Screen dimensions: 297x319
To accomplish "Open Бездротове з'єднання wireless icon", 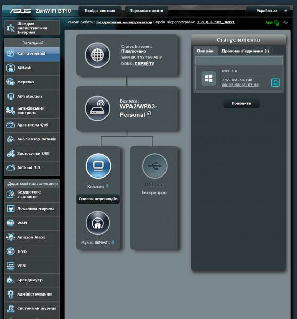I will pos(11,194).
